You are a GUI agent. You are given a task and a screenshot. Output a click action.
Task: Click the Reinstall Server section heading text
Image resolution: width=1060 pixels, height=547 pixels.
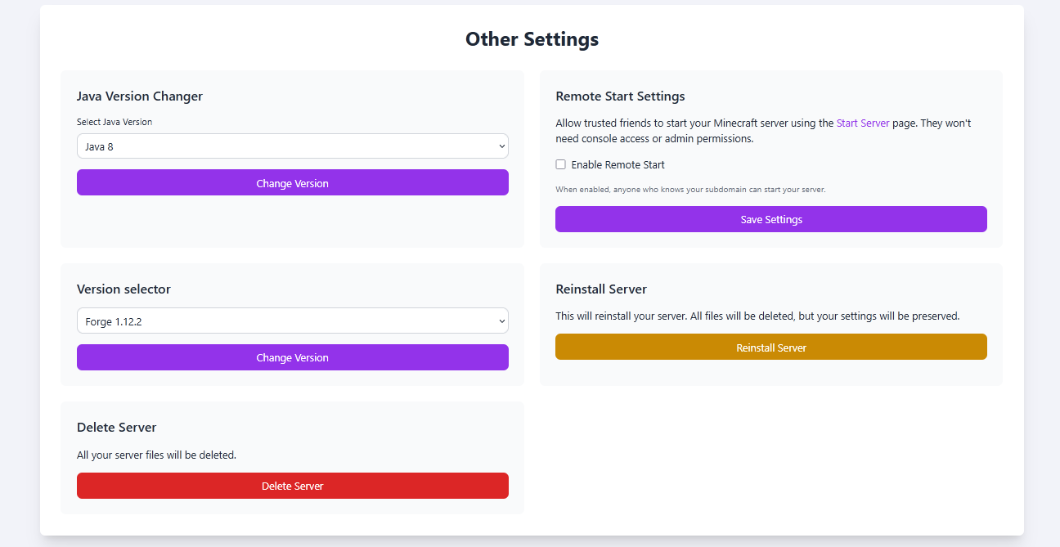[601, 289]
